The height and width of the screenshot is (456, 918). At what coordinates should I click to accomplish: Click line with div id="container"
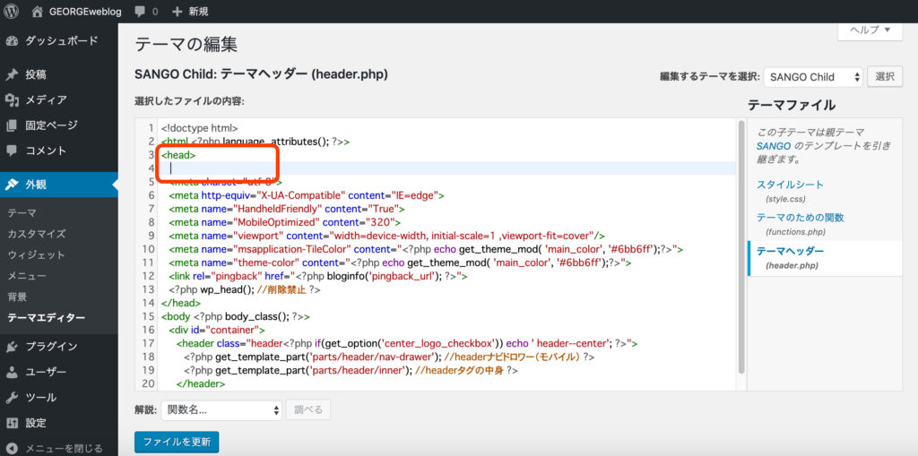[x=217, y=331]
